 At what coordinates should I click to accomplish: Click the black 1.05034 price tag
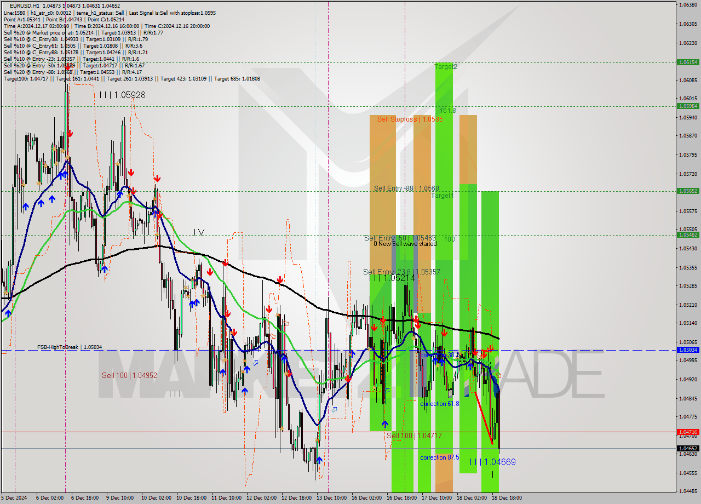(688, 350)
